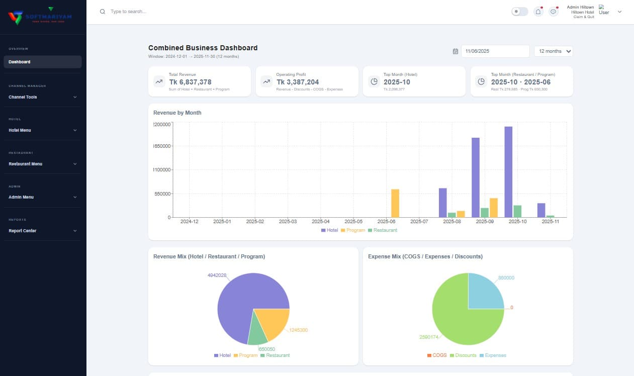This screenshot has width=634, height=376.
Task: Click the date field showing 11/06/2025
Action: pos(494,51)
